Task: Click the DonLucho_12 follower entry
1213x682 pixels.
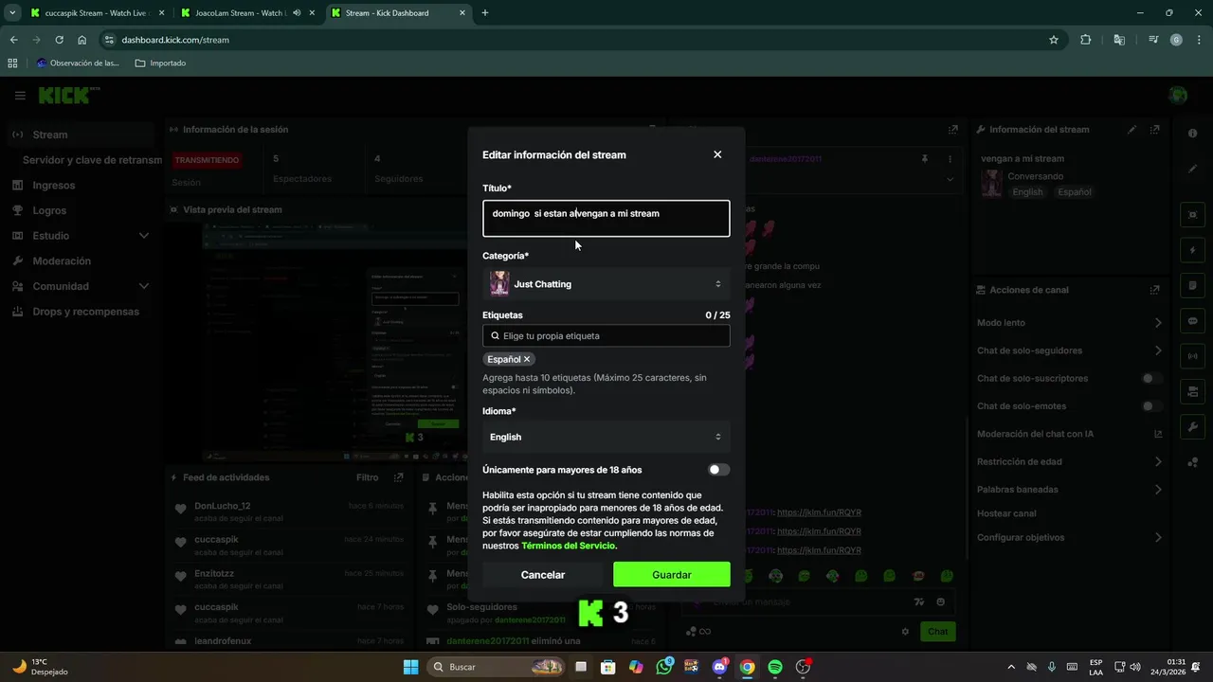Action: (x=289, y=511)
